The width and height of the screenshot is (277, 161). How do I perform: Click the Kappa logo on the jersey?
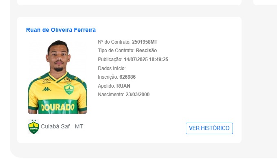click(46, 89)
